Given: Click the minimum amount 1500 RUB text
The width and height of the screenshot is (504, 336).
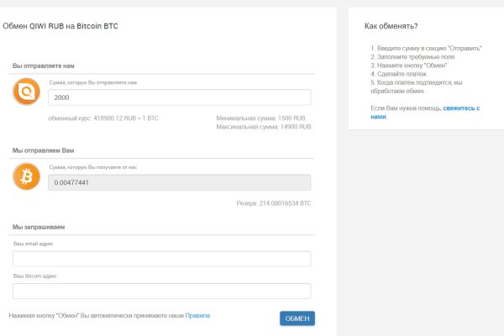Looking at the screenshot, I should tap(263, 118).
